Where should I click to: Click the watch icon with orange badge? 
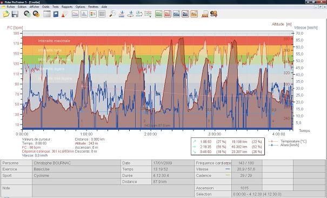(36, 14)
